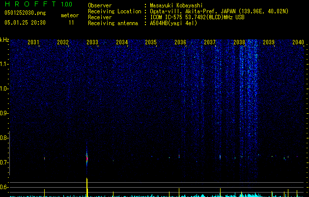
Task: Click the 2036 time axis marker
Action: tap(180, 42)
